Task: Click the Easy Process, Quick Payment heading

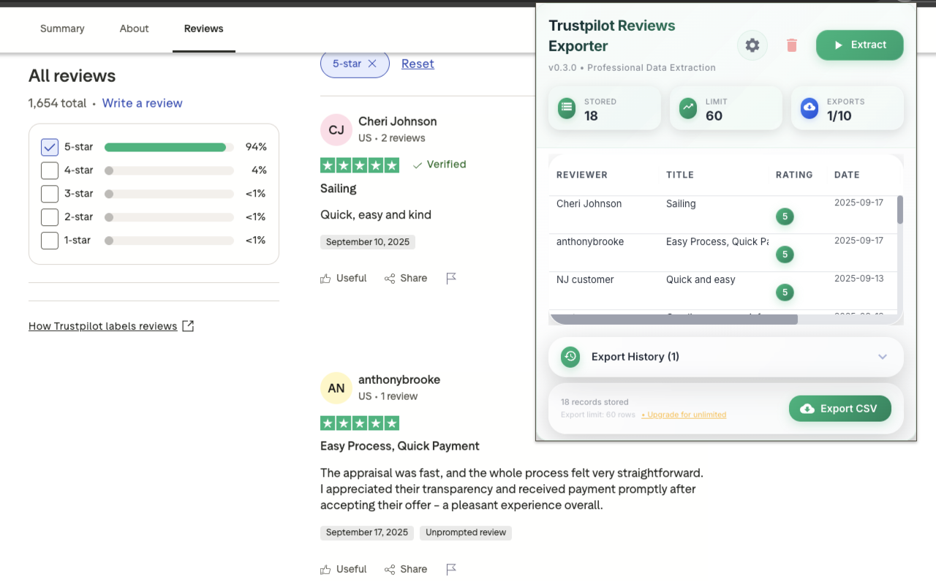Action: click(400, 446)
